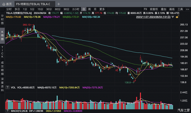The image size is (191, 113).
Task: Open the 更多 more periods dropdown
Action: pos(102,9)
